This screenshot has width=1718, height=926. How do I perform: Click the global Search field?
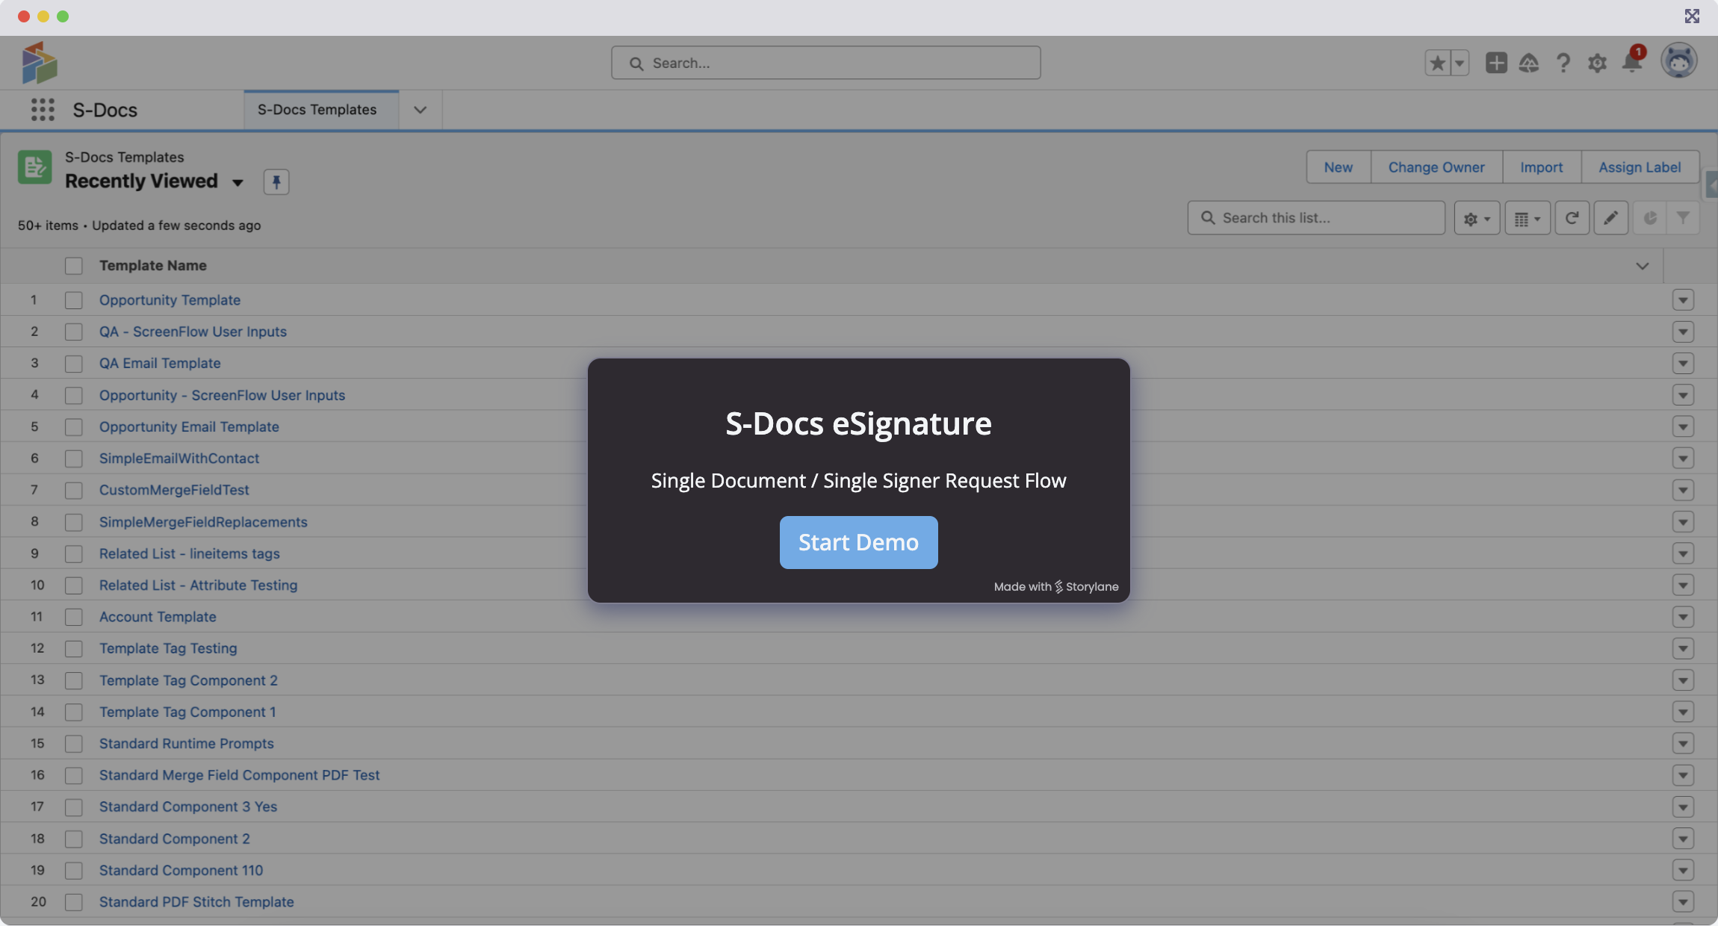click(x=825, y=63)
